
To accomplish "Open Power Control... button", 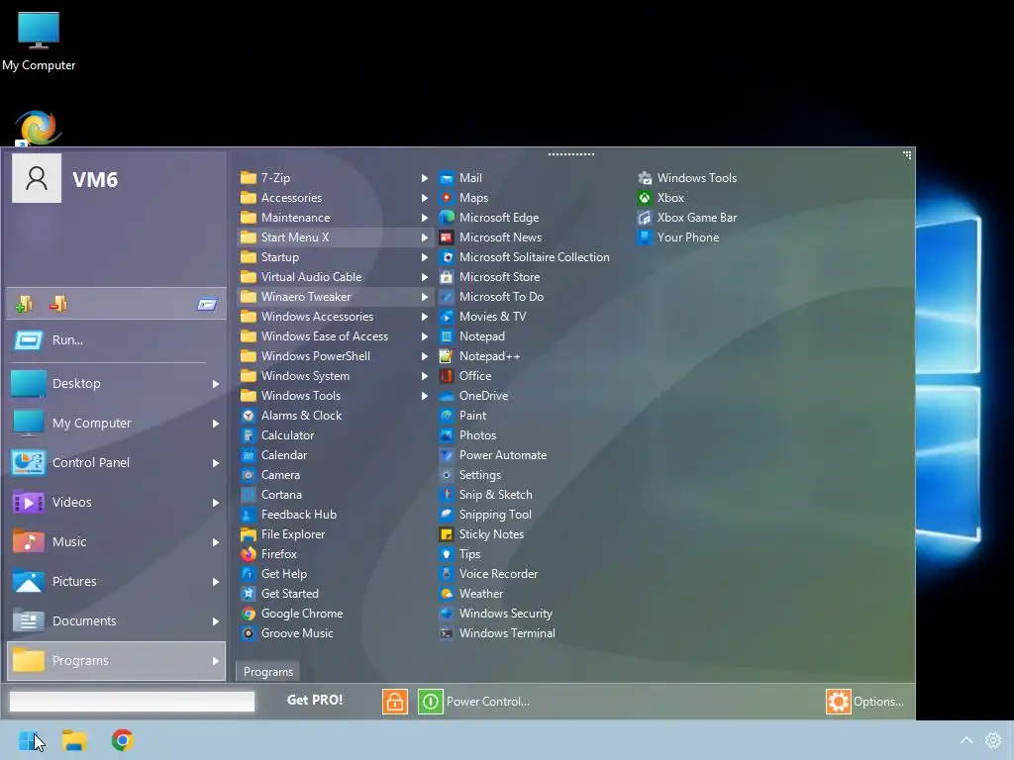I will 487,702.
